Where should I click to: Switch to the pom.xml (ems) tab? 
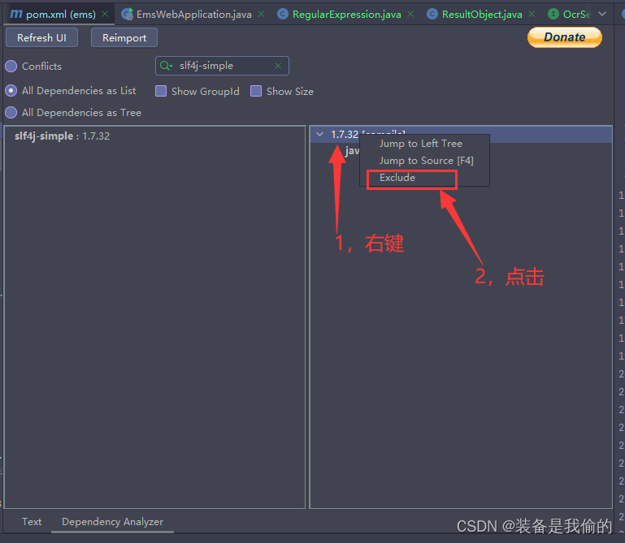(60, 15)
